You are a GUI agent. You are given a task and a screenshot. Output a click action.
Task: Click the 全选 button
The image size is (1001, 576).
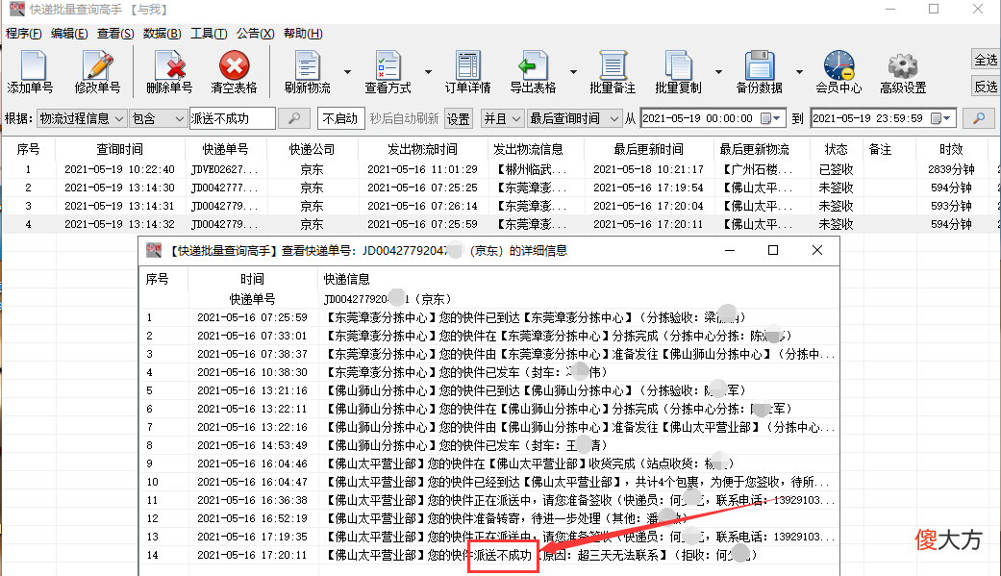985,60
